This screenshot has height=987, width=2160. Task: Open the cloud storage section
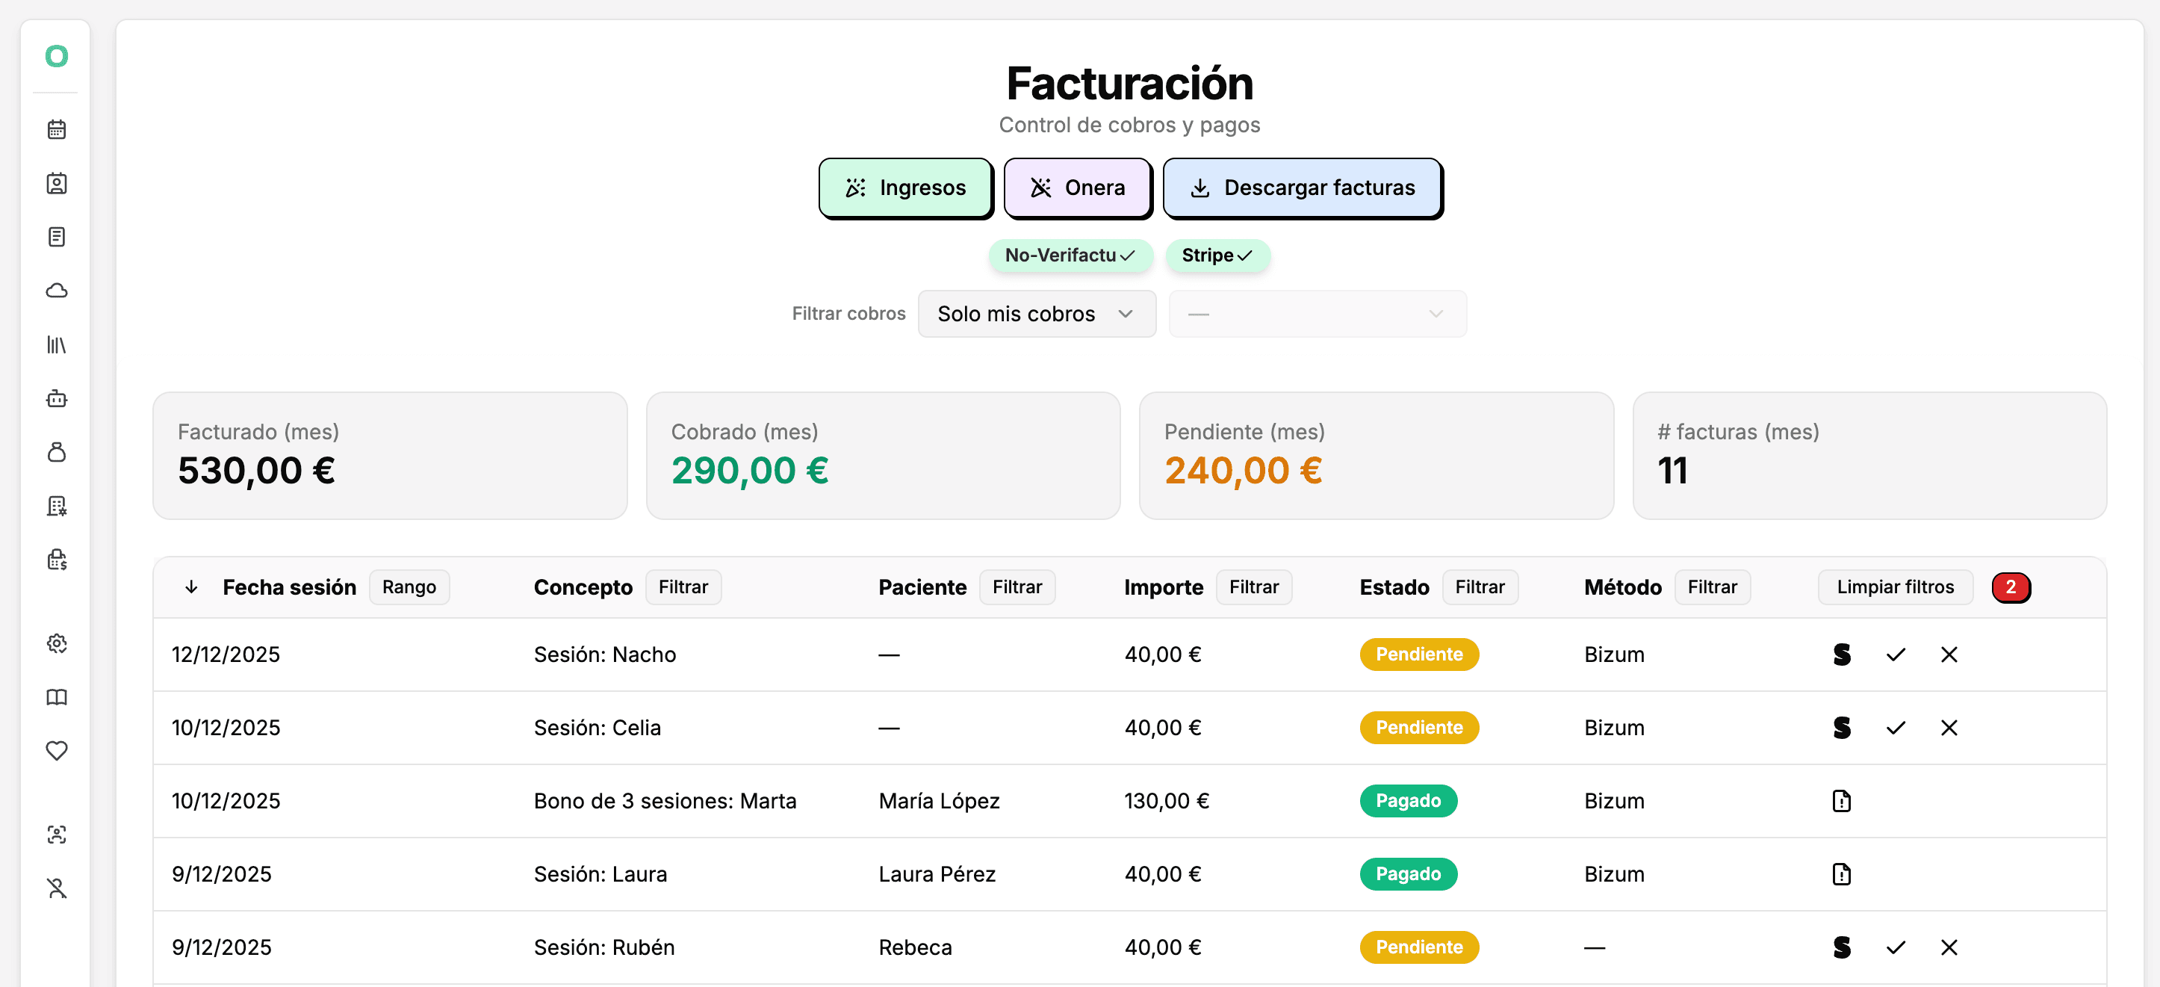point(56,290)
